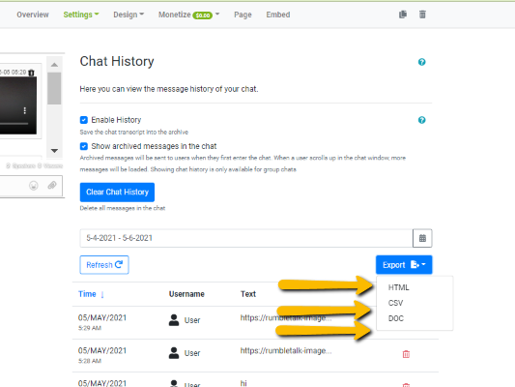Click the paperclip attachment icon
Screen dimensions: 515x387
pyautogui.click(x=52, y=186)
